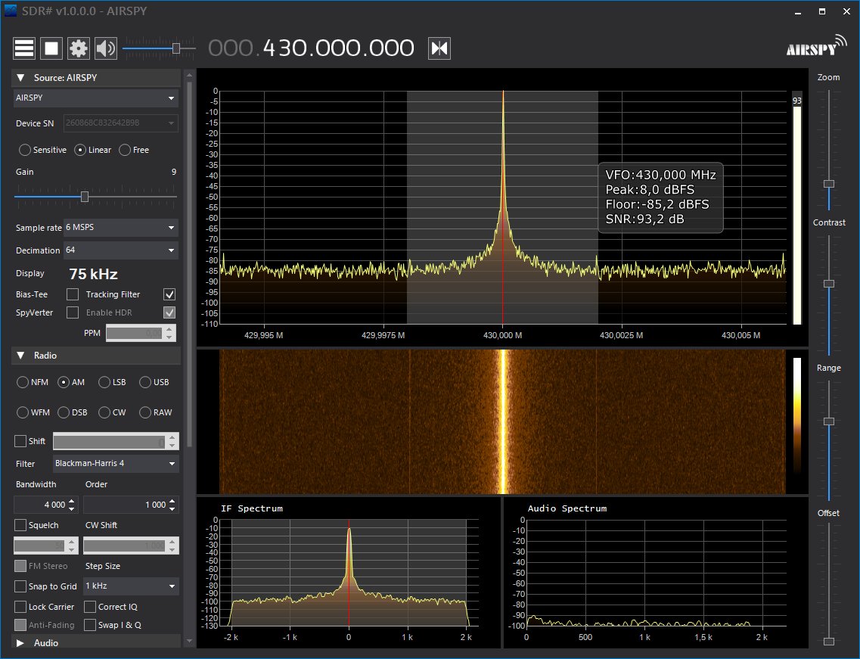
Task: Mute audio via the speaker icon
Action: 105,48
